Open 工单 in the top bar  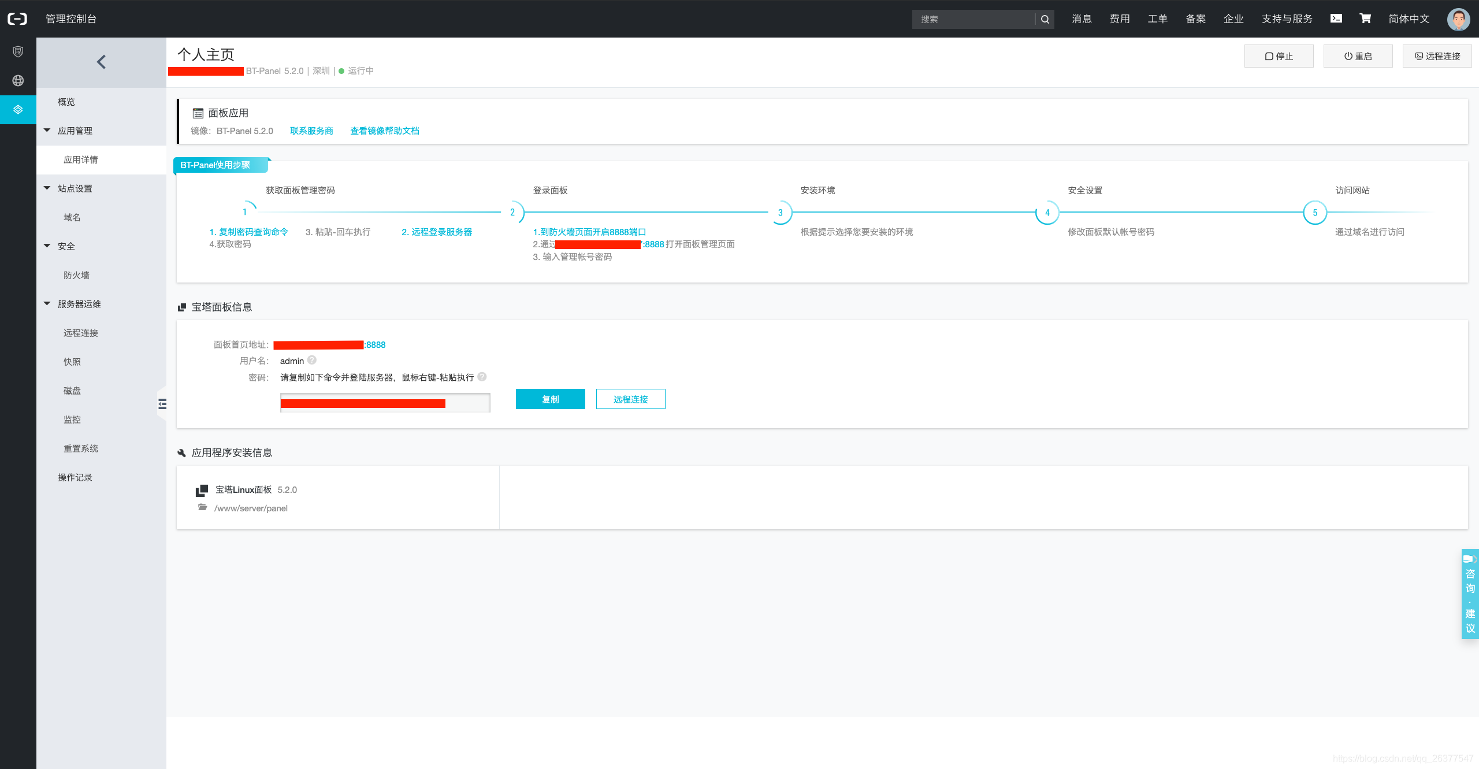[1157, 19]
